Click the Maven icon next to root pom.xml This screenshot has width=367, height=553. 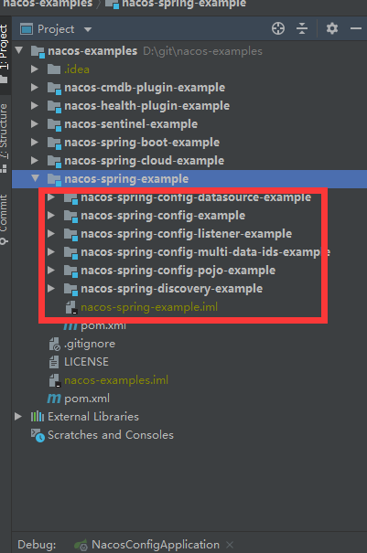pyautogui.click(x=54, y=399)
